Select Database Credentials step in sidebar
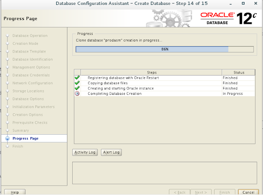The image size is (263, 195). click(31, 75)
